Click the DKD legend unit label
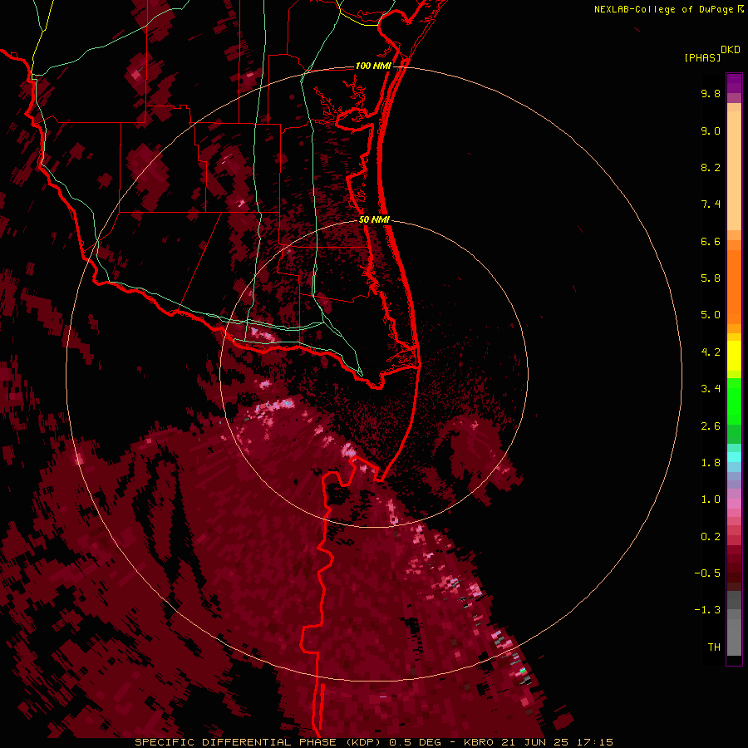The width and height of the screenshot is (748, 748). pos(731,50)
